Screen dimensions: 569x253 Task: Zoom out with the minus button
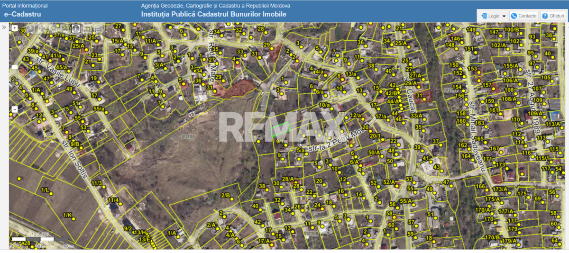[x=15, y=109]
